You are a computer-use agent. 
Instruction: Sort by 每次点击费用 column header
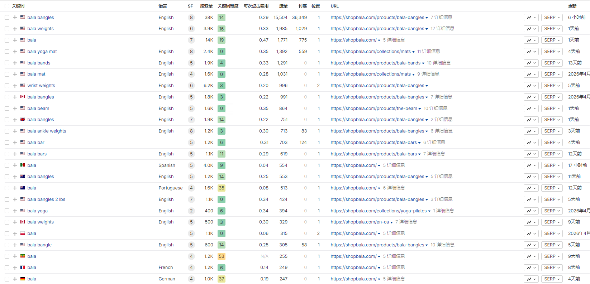[256, 6]
